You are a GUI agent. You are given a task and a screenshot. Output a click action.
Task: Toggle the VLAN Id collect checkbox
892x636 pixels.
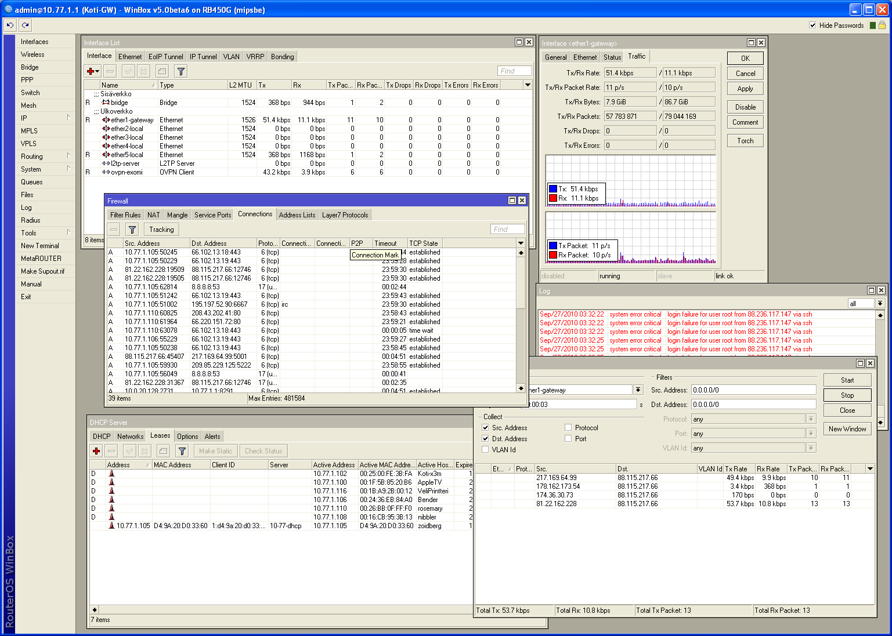(x=485, y=450)
